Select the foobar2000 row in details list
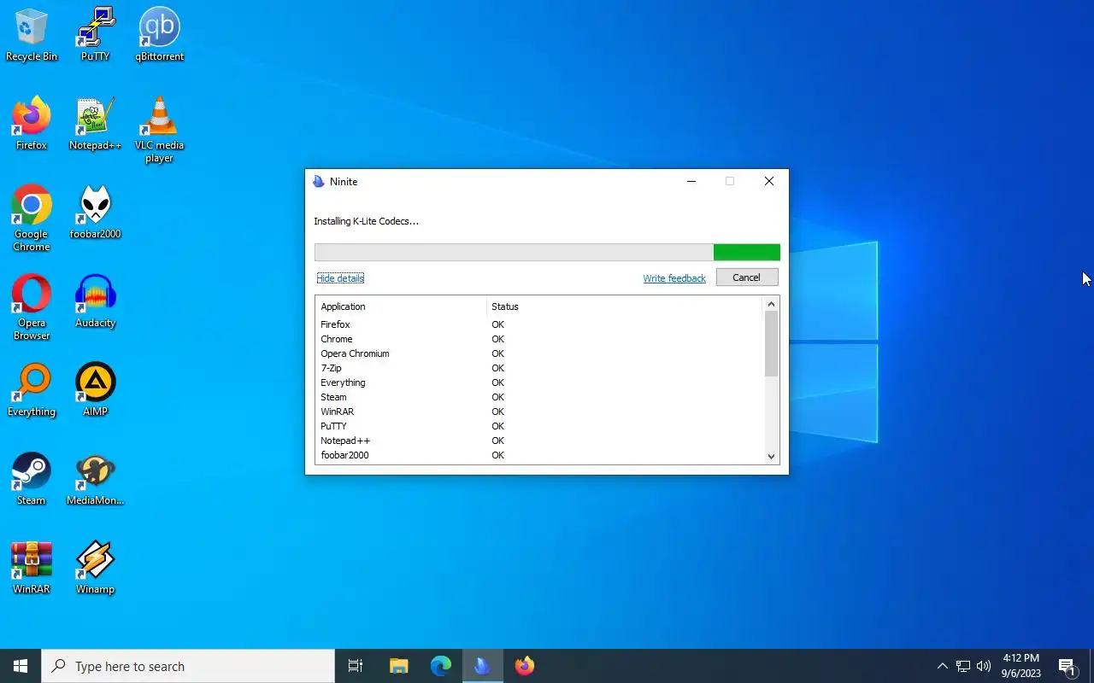Screen dimensions: 1094x683 [538, 455]
